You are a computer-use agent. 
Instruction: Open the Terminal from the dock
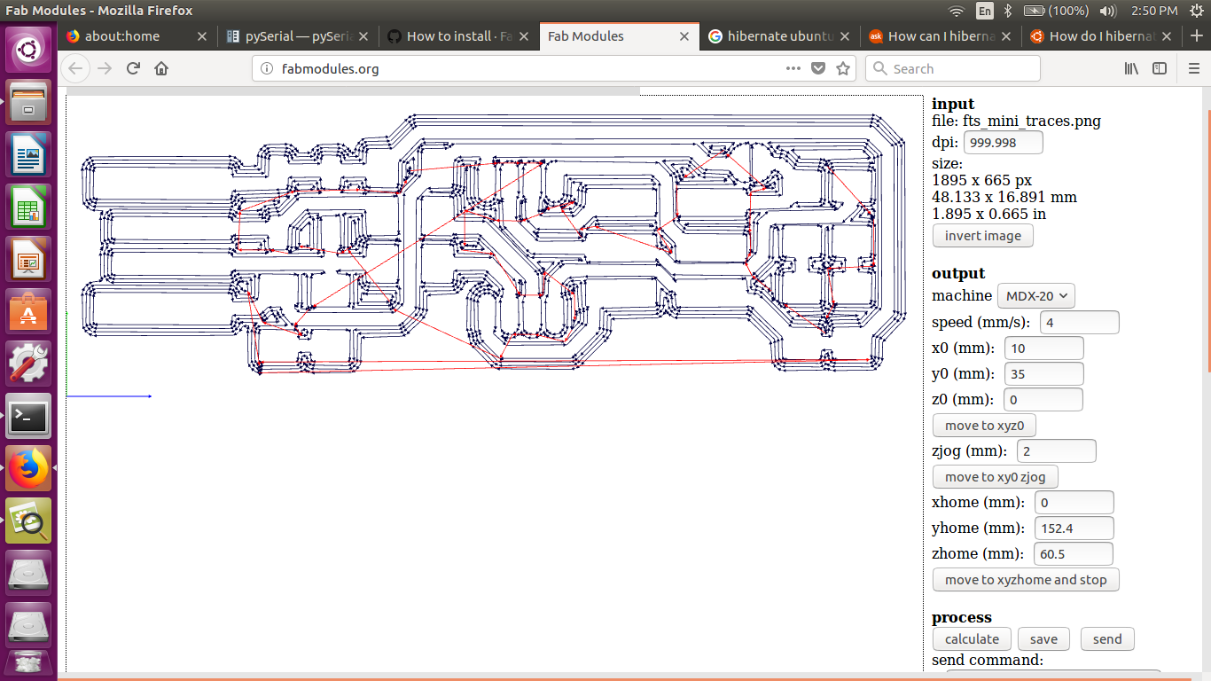[x=29, y=416]
